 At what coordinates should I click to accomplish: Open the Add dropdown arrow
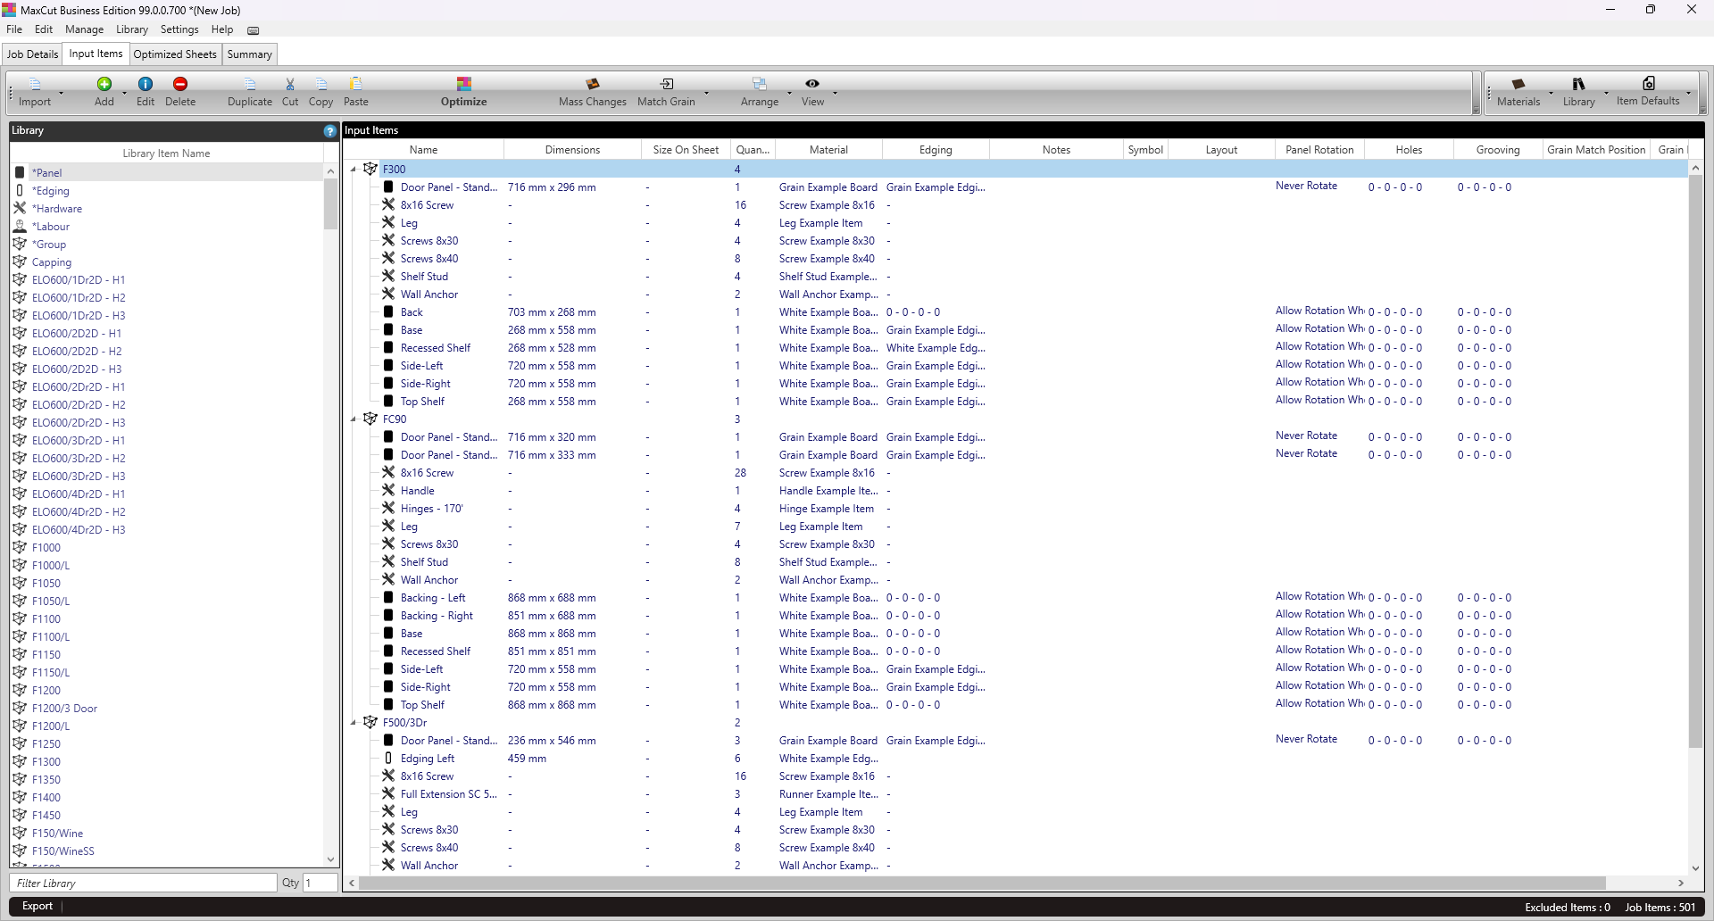click(x=124, y=93)
